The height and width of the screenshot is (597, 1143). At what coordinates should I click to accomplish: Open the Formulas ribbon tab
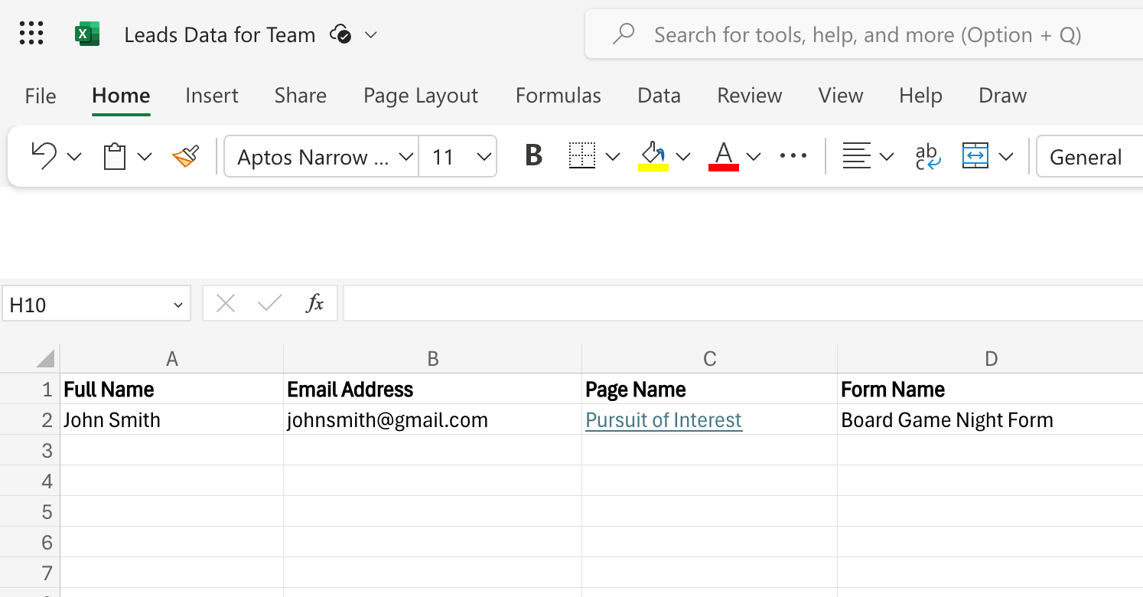pyautogui.click(x=558, y=96)
